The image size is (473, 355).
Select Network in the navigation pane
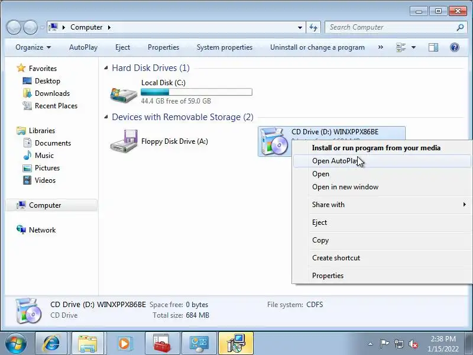tap(42, 230)
